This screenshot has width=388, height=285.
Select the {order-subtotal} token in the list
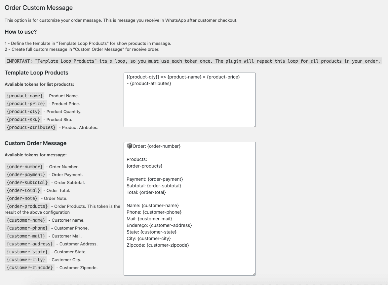(27, 182)
